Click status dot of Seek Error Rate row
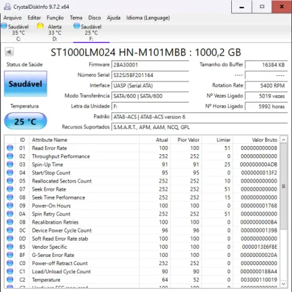 pyautogui.click(x=10, y=189)
